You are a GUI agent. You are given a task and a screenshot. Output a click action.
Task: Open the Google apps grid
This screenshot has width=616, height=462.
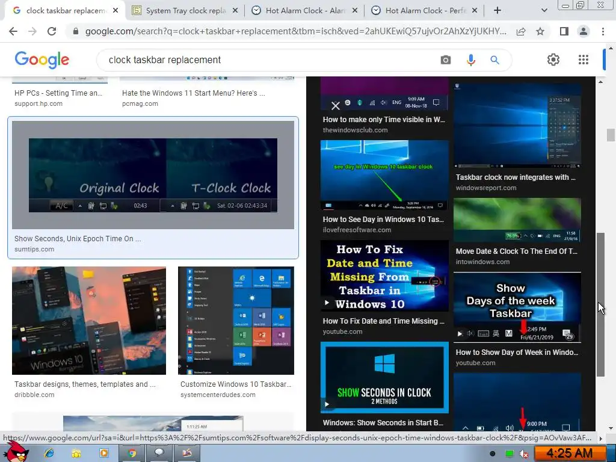point(584,60)
